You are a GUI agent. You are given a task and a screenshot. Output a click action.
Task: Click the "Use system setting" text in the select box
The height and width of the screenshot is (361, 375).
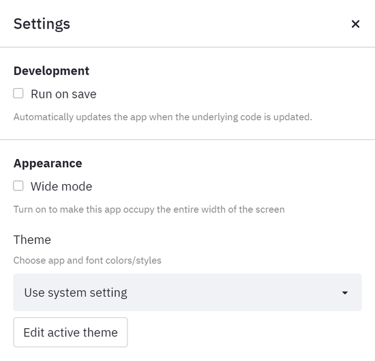tap(76, 293)
